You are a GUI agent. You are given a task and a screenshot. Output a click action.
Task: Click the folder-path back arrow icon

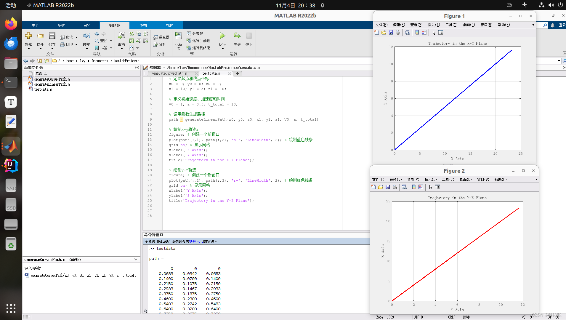tap(26, 61)
